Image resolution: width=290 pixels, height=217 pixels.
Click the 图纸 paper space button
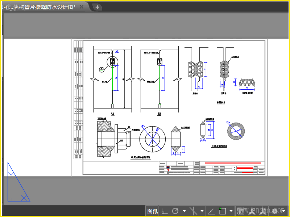tap(152, 211)
